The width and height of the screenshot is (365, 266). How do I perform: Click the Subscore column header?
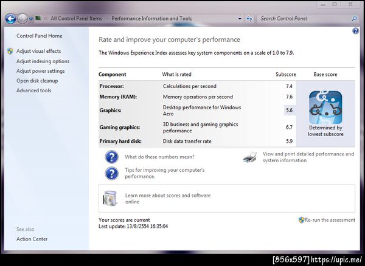286,75
